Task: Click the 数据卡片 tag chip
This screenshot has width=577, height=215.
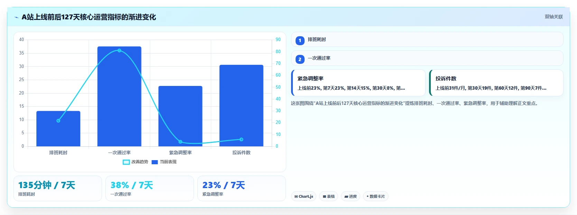Action: pos(375,196)
